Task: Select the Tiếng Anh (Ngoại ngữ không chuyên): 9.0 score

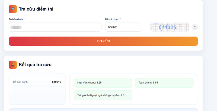Action: pyautogui.click(x=103, y=95)
